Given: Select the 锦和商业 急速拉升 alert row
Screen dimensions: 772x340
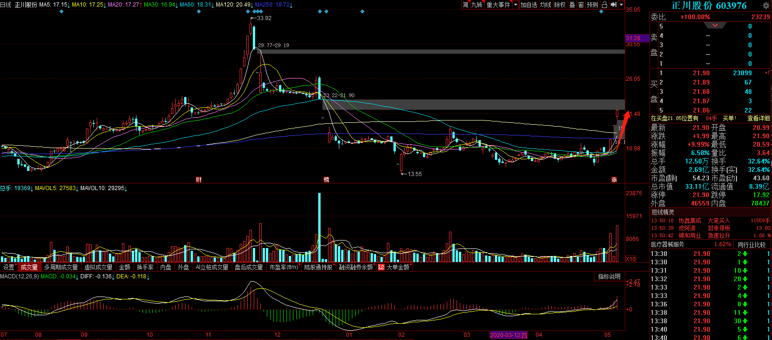Looking at the screenshot, I should [711, 235].
